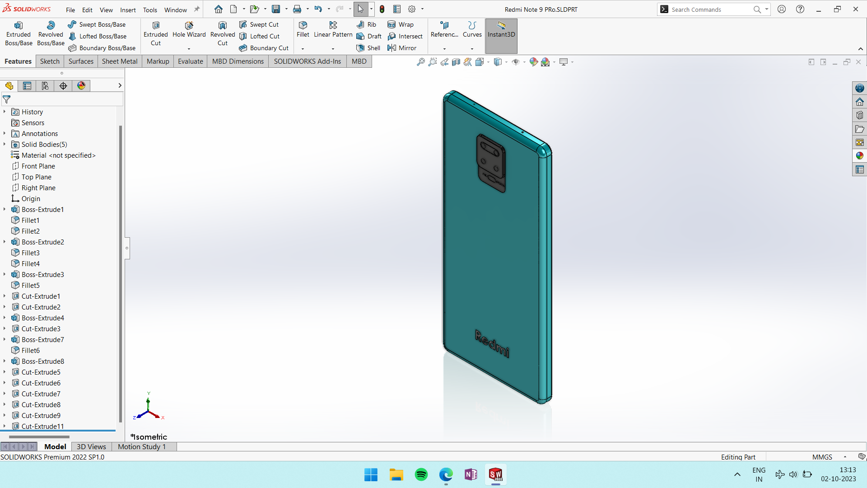This screenshot has height=488, width=867.
Task: Select the Linear Pattern tool
Action: [x=333, y=30]
